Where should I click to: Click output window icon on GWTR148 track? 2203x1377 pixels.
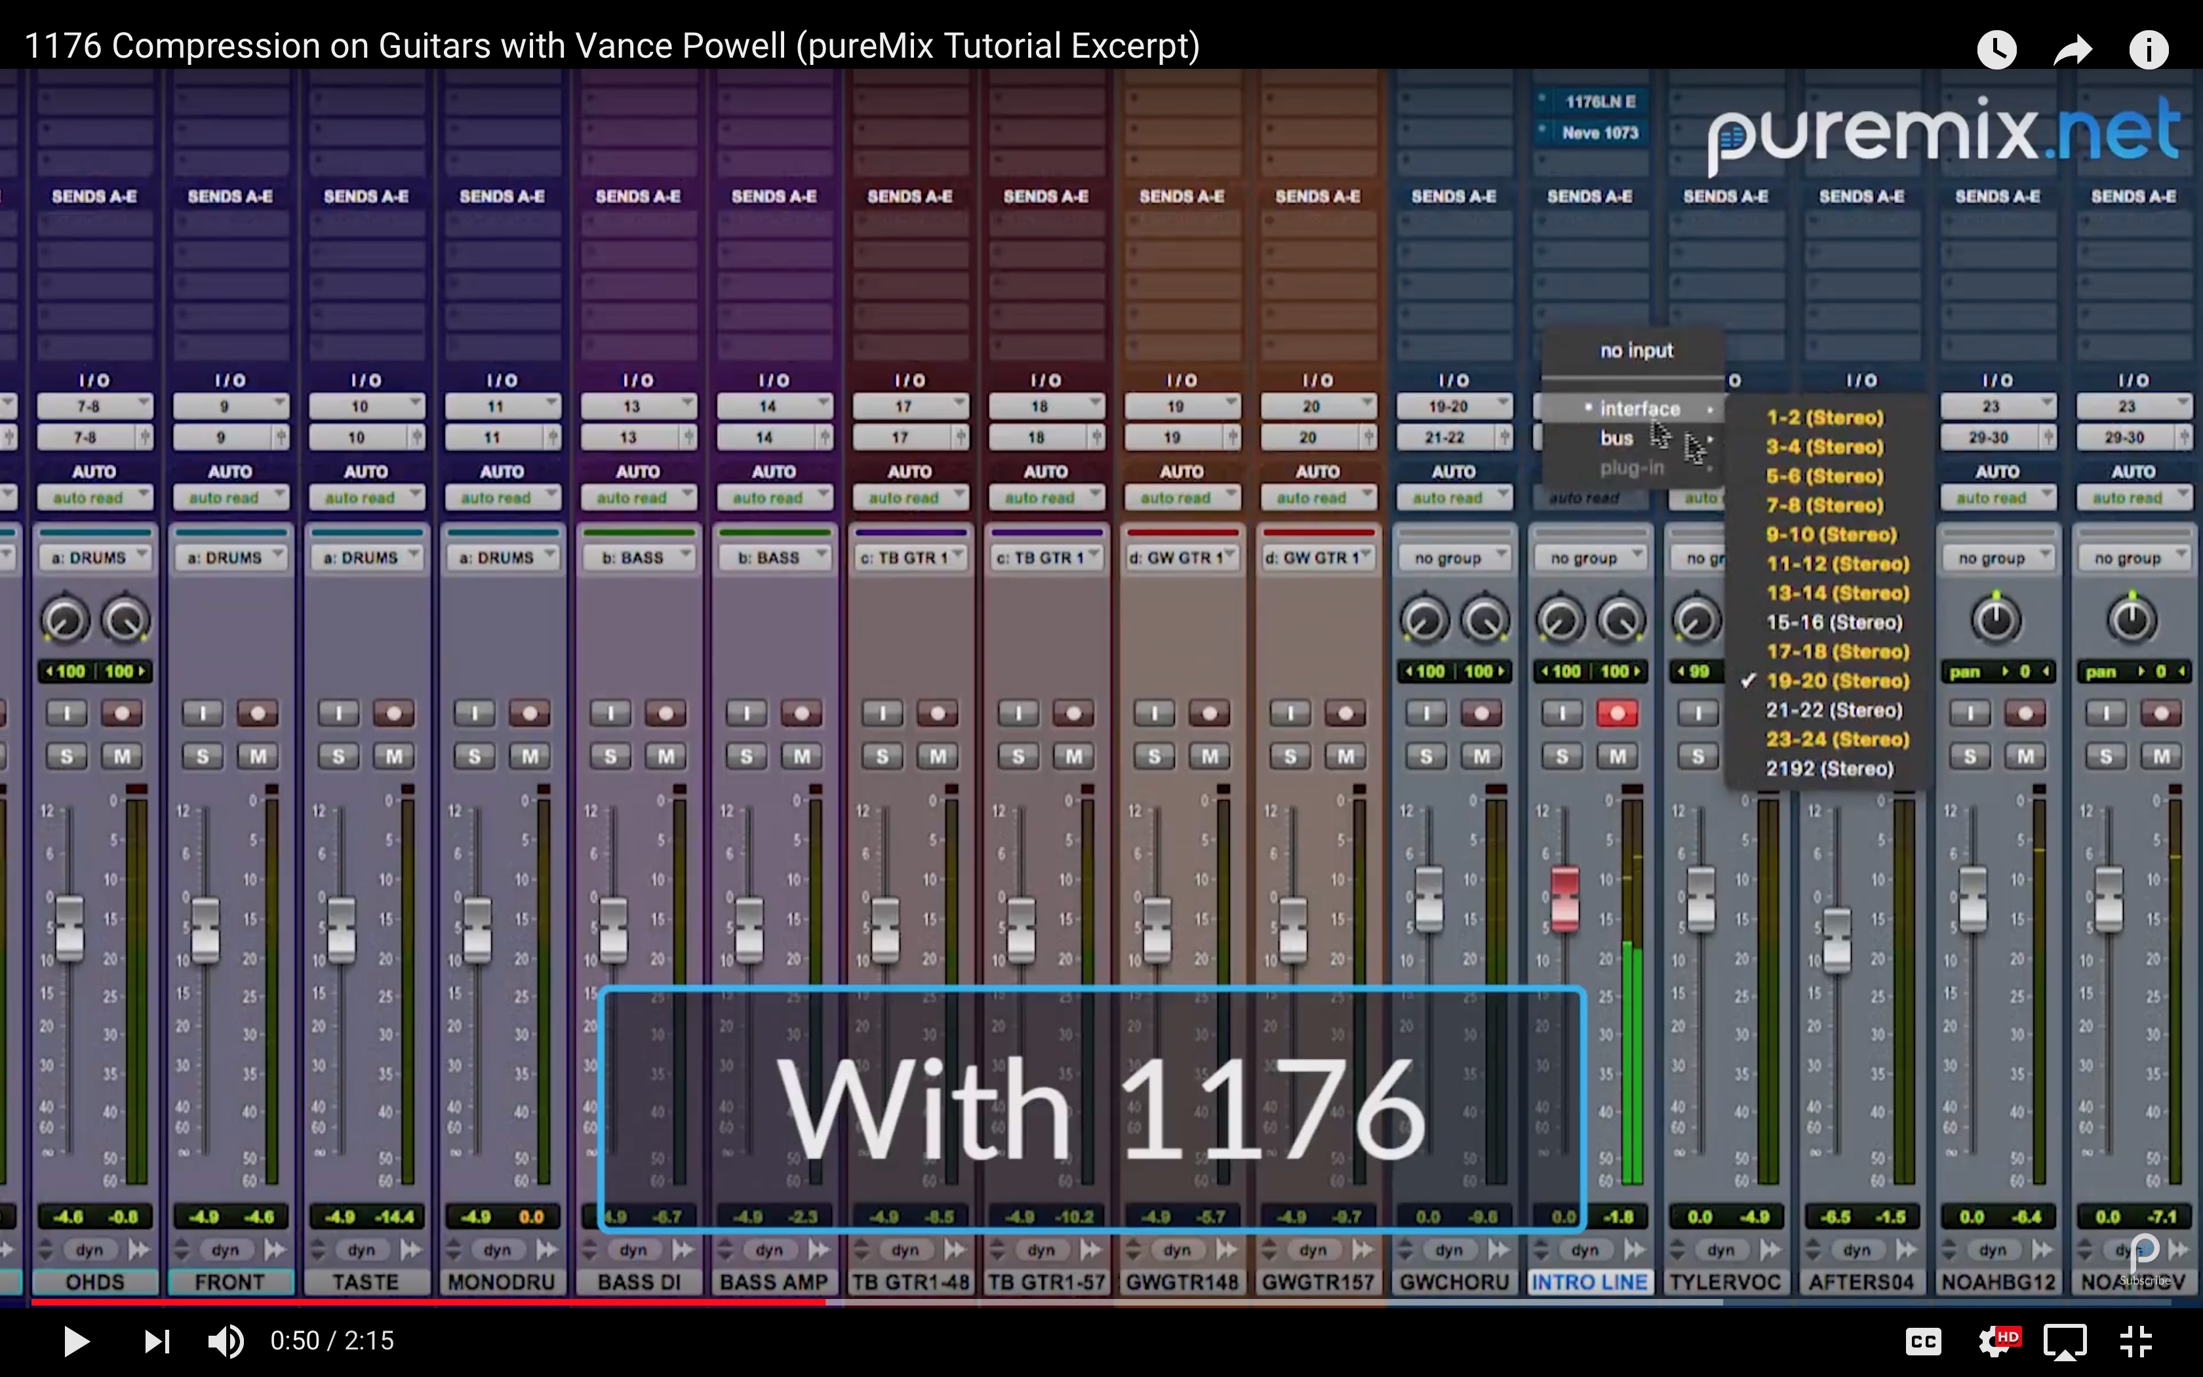click(x=1227, y=1250)
